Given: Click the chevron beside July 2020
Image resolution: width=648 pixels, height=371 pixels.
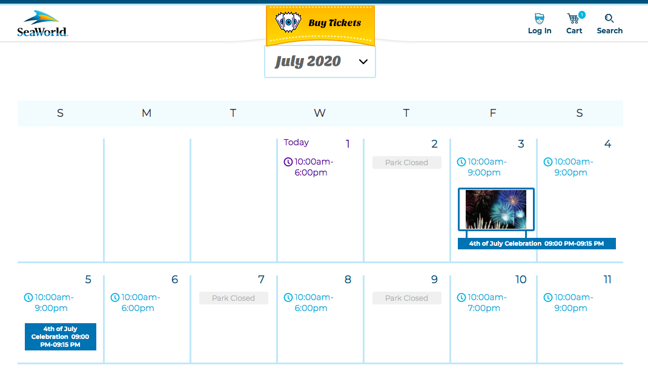Looking at the screenshot, I should pos(363,62).
